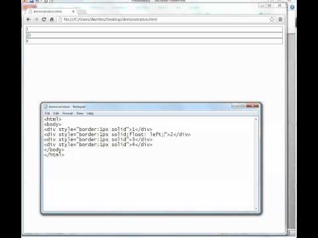Click the "</html>" line in Notepad
Image resolution: width=318 pixels, height=238 pixels.
[x=54, y=155]
